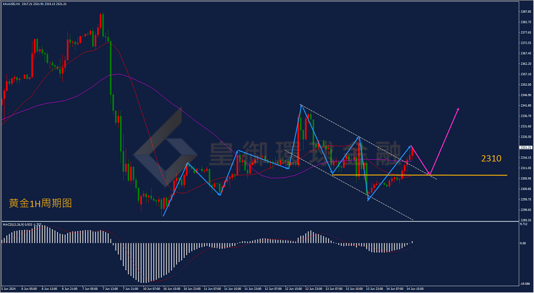Viewport: 534px width, 293px height.
Task: Click the 5 Jun 2024 date label
Action: 9,288
